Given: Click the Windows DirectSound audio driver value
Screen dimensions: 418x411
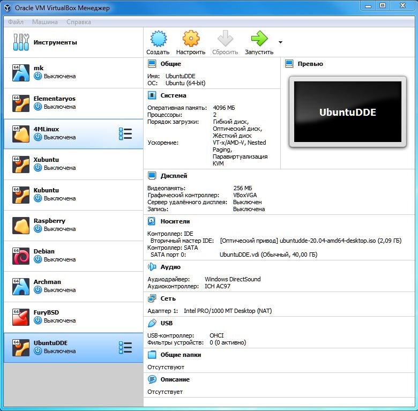Looking at the screenshot, I should pos(233,279).
